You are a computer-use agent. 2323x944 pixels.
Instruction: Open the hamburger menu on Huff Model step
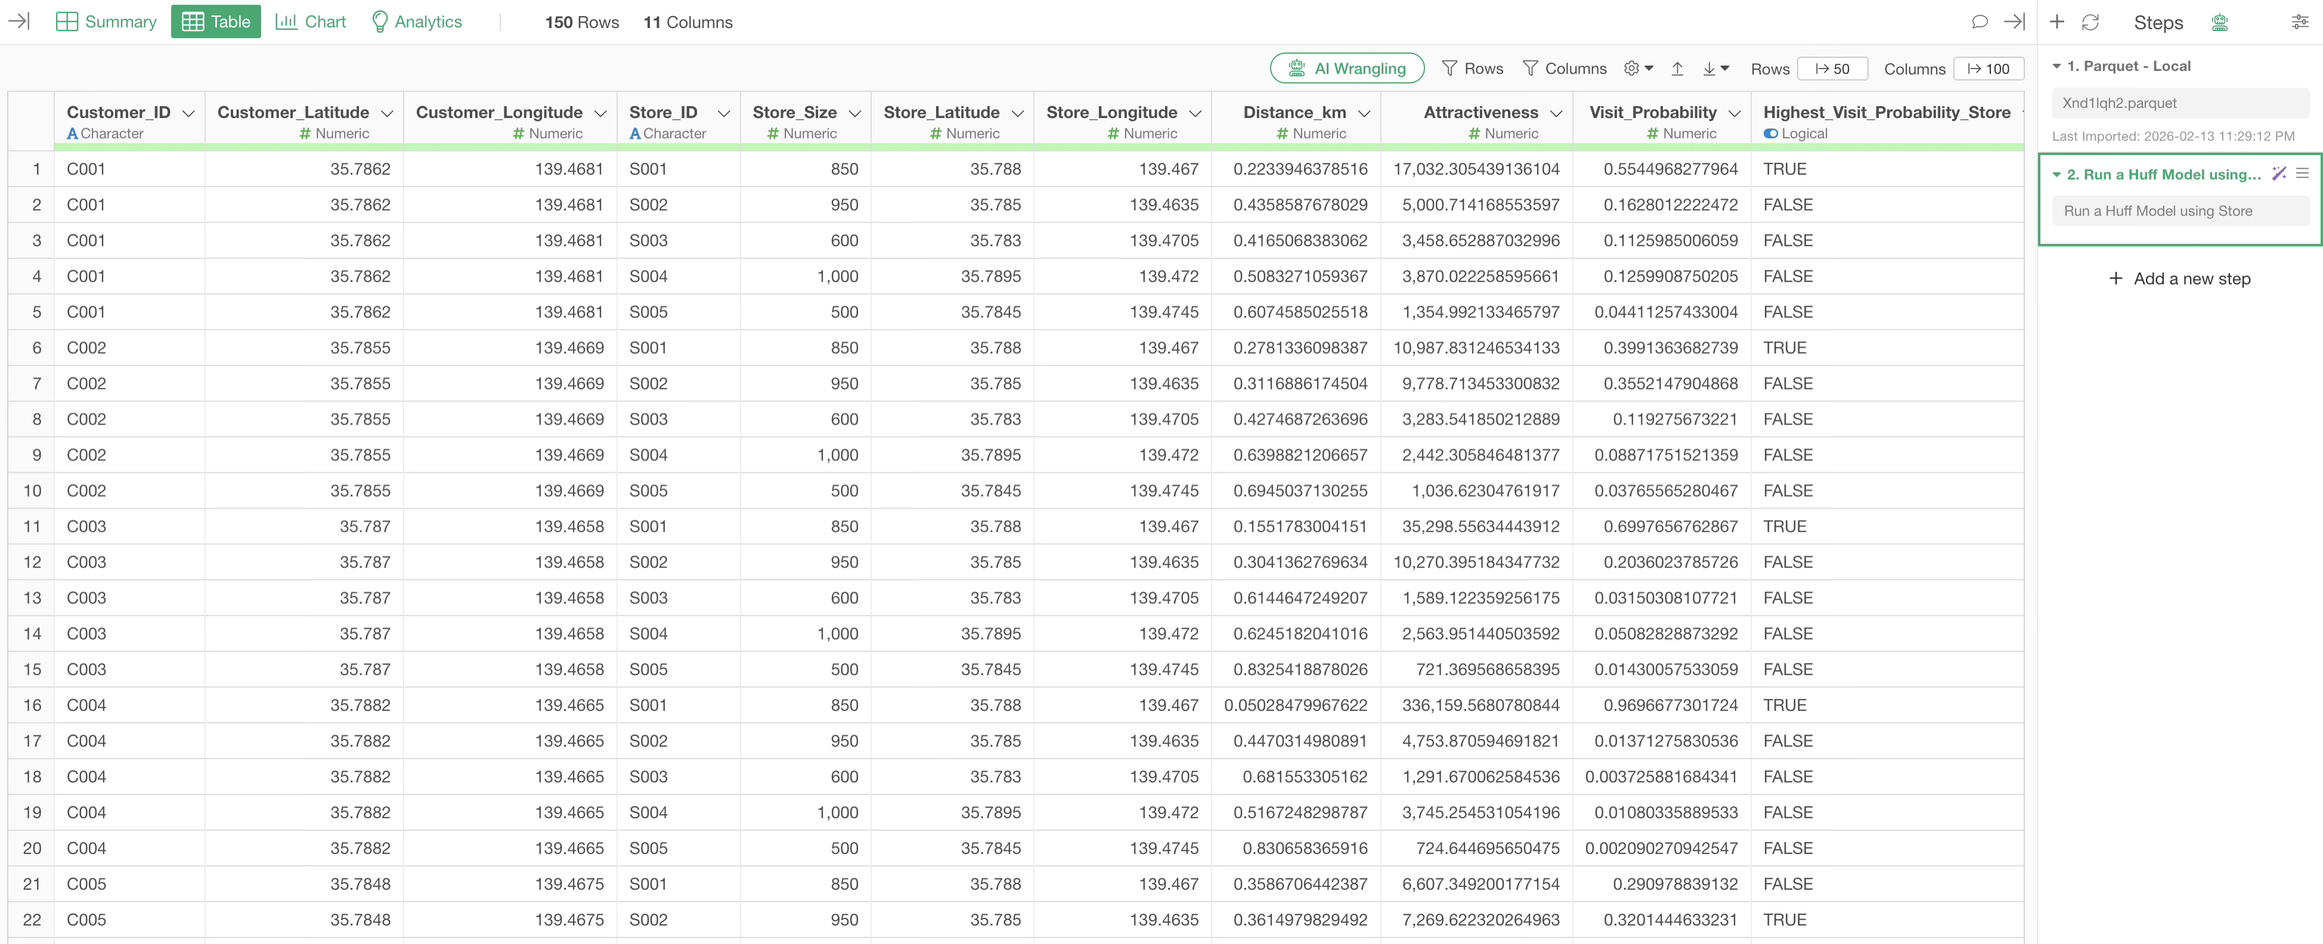click(2302, 173)
